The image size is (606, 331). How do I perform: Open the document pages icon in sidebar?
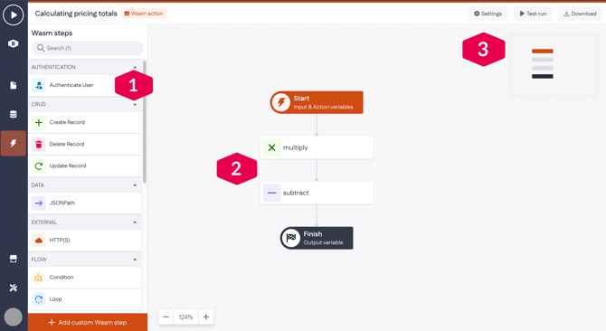tap(14, 85)
